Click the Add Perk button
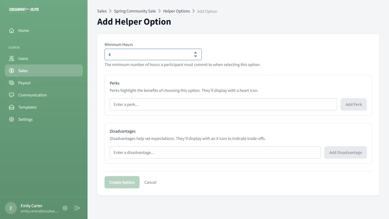The width and height of the screenshot is (389, 219). 353,104
